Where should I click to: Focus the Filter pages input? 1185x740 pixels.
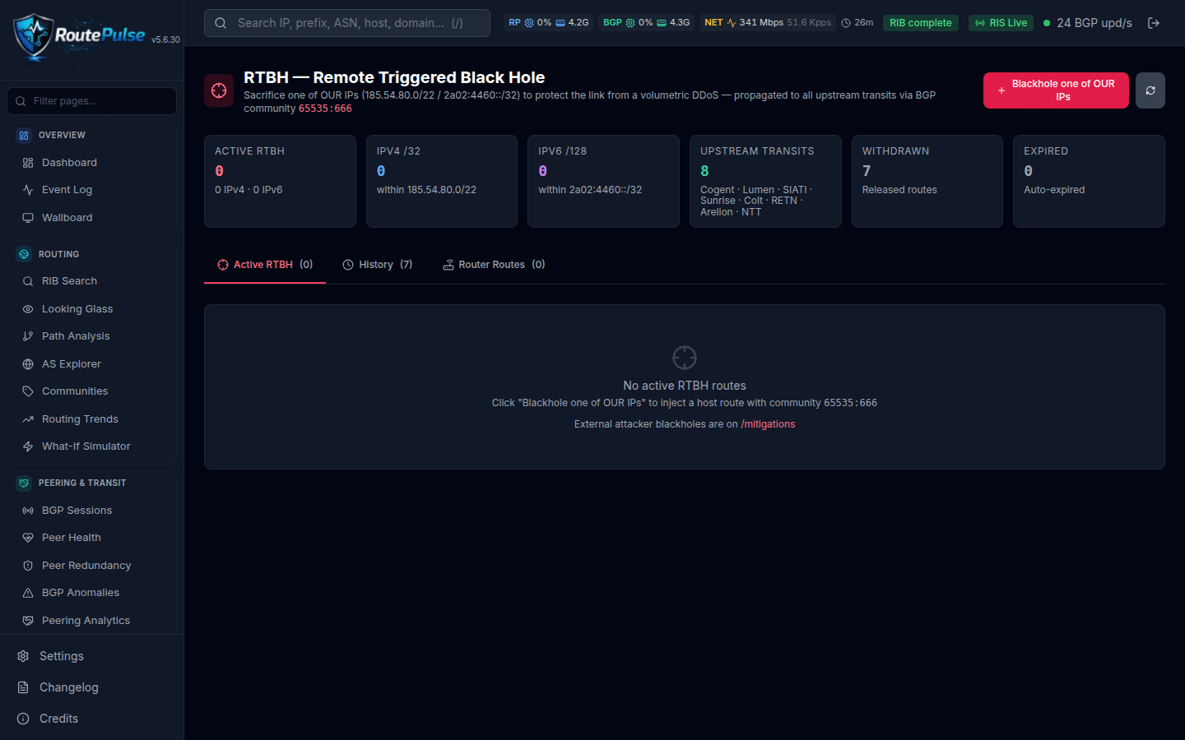[x=91, y=101]
